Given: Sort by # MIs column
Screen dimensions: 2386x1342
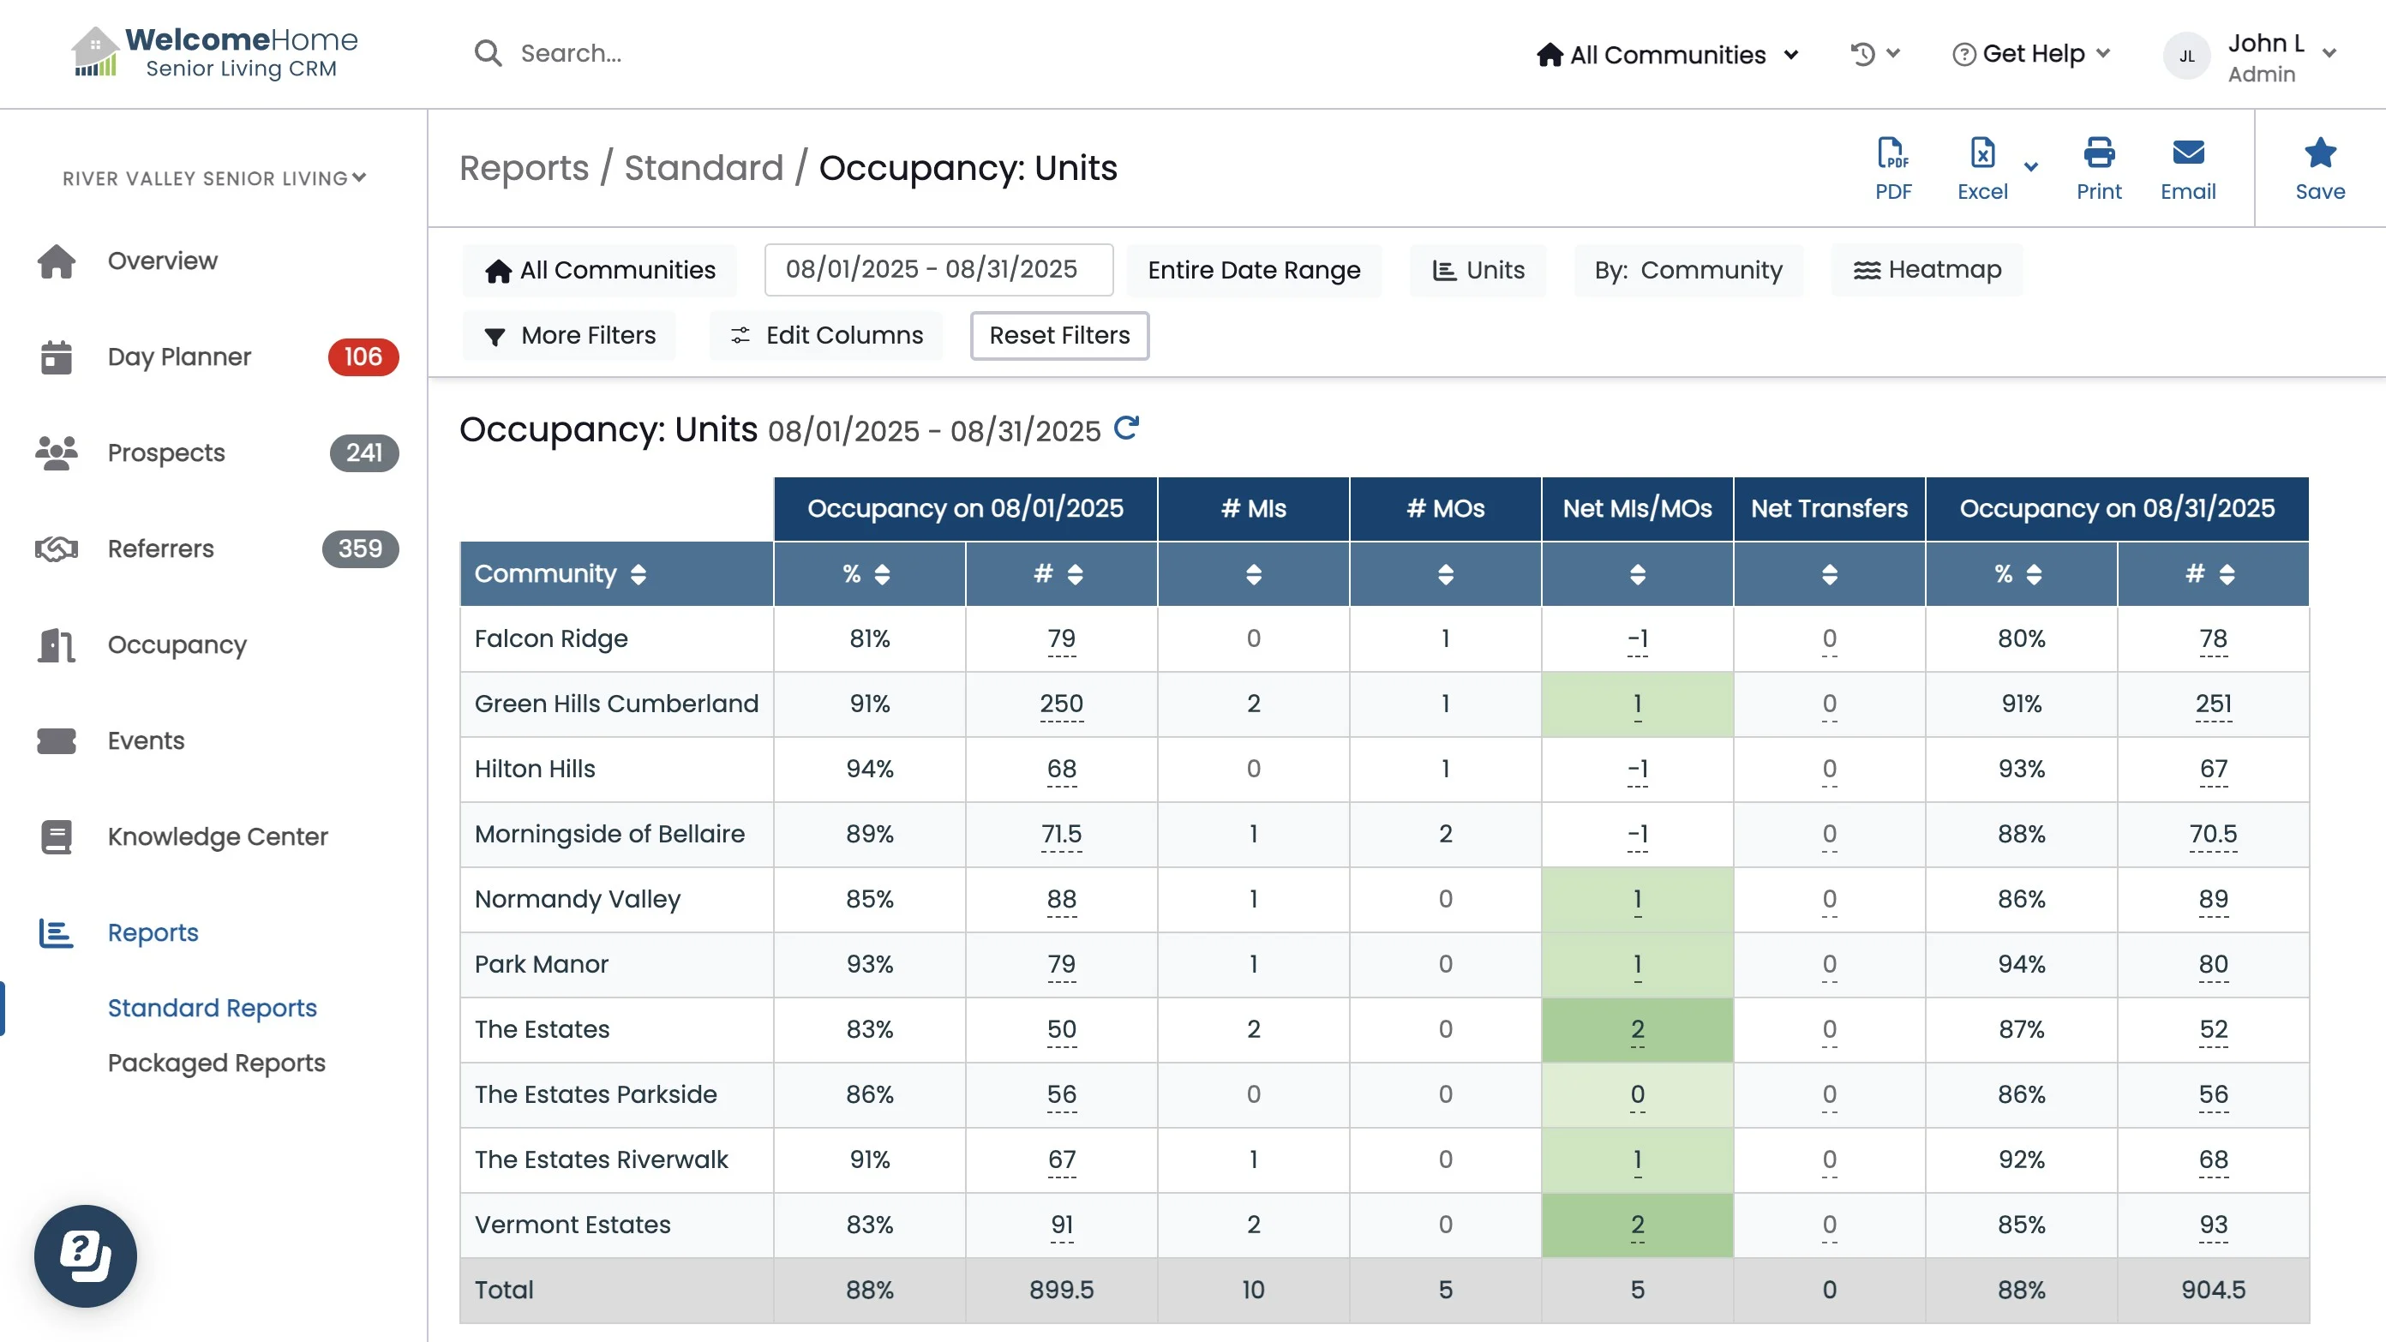Looking at the screenshot, I should 1252,574.
